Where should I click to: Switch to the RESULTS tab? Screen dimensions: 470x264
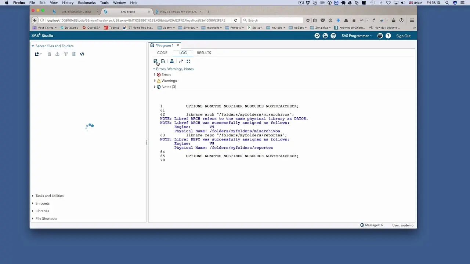(x=204, y=53)
